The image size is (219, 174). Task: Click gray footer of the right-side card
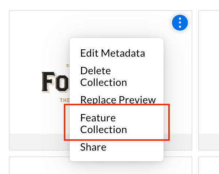(x=210, y=142)
